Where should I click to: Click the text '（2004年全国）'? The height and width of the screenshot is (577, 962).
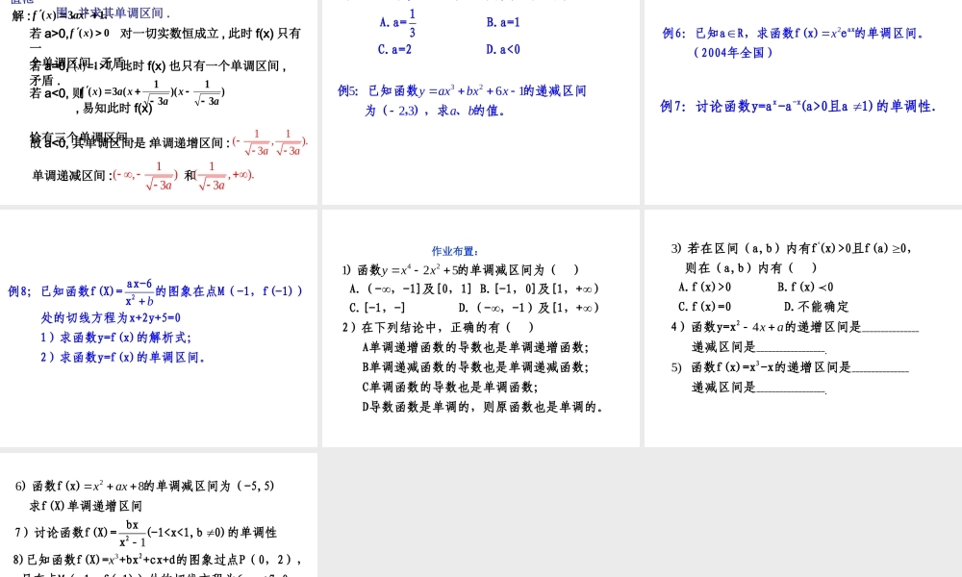733,53
